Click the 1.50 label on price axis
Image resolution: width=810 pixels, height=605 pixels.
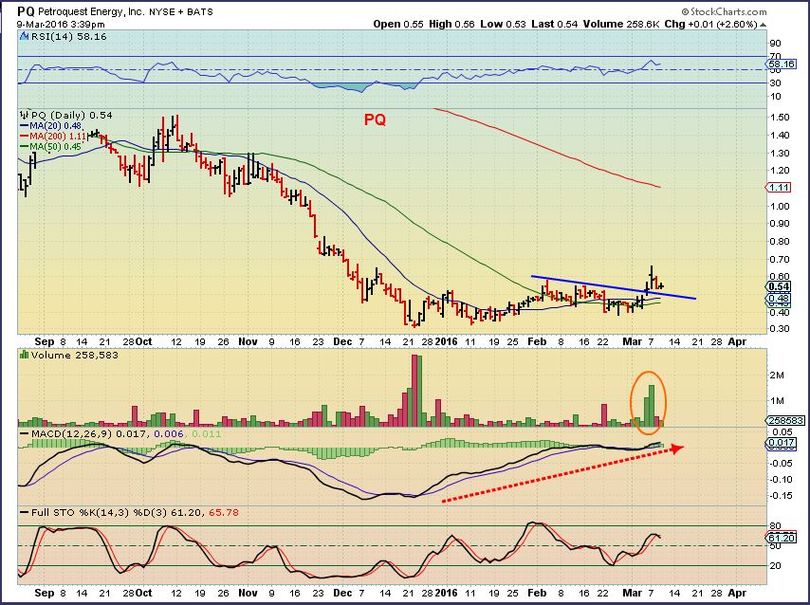click(779, 118)
